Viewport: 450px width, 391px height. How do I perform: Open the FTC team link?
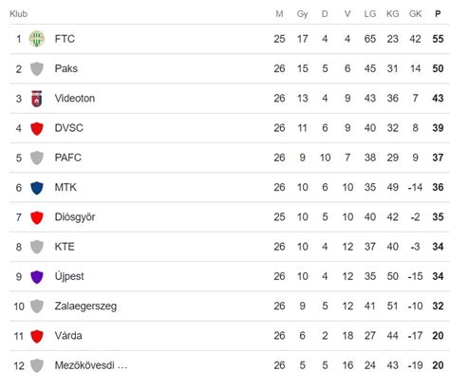[65, 39]
